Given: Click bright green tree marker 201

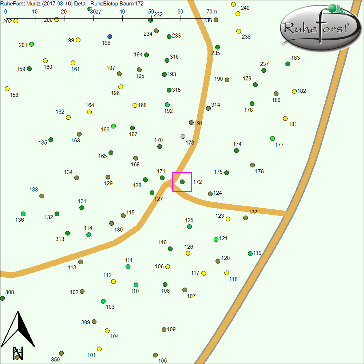Looking at the screenshot, I should pyautogui.click(x=32, y=44).
